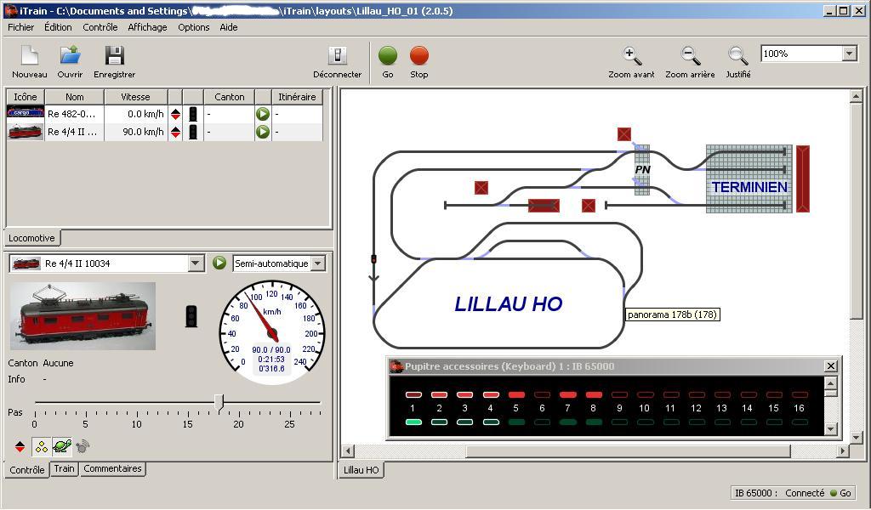The image size is (871, 510).
Task: Click green play button beside locomotive selector
Action: (x=219, y=263)
